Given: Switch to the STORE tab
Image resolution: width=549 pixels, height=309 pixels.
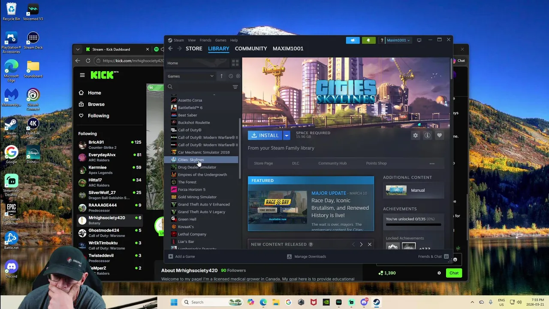Looking at the screenshot, I should [194, 48].
